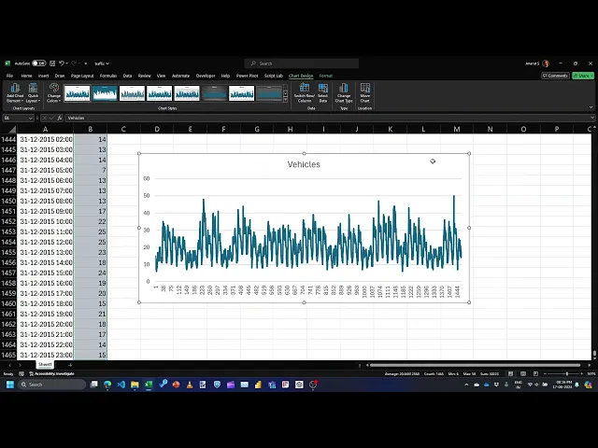Viewport: 598px width, 448px height.
Task: Switch to Page Layout view icon in status bar
Action: (x=523, y=374)
